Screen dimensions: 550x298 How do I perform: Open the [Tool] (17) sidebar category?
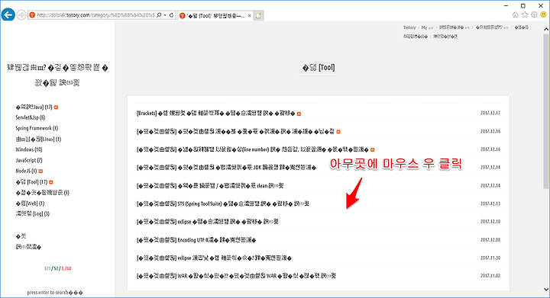[x=31, y=182]
